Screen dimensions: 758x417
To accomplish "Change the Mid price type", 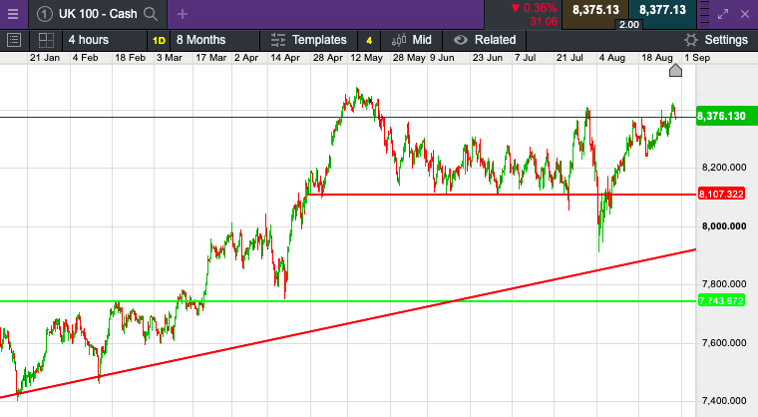I will [411, 40].
